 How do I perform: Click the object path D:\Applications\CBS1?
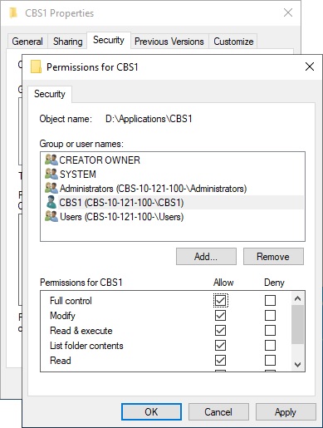[x=149, y=119]
